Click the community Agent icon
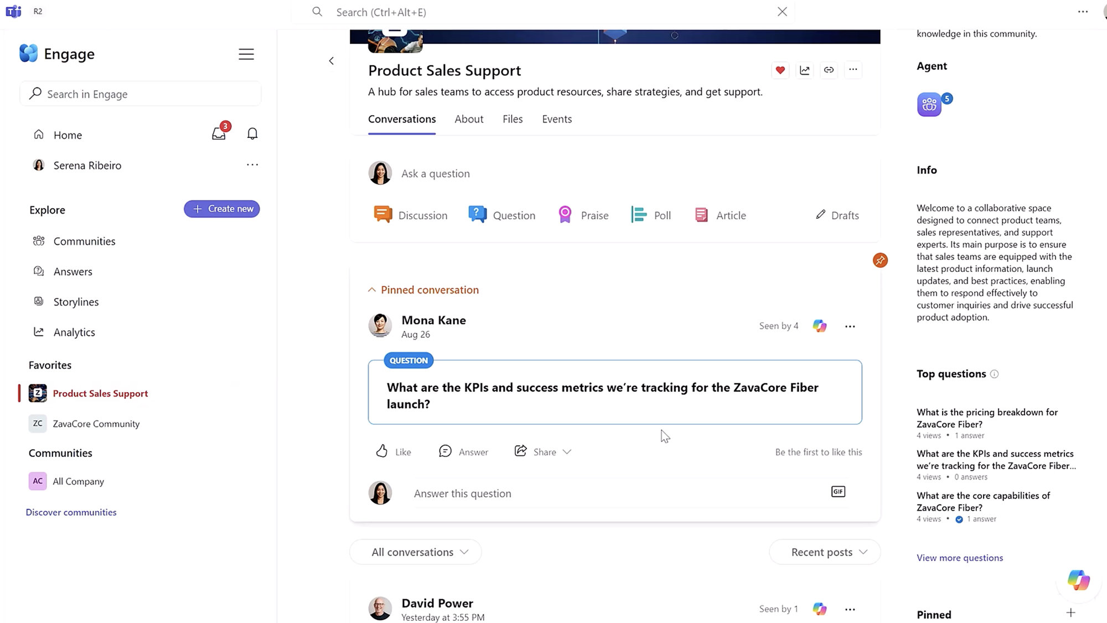Screen dimensions: 1107x623 point(929,105)
